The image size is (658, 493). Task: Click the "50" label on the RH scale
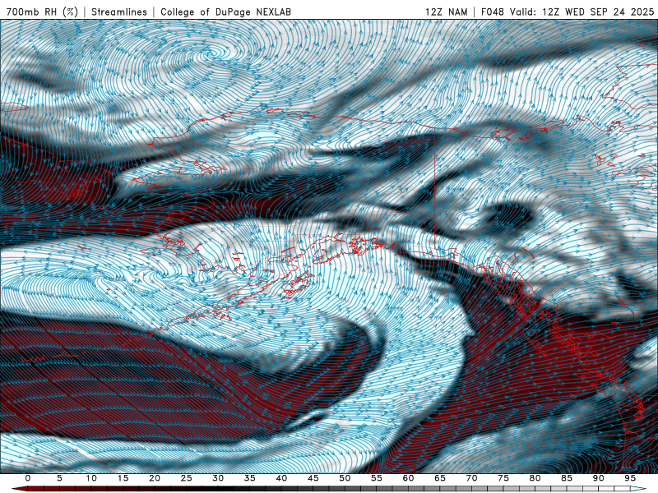pos(345,478)
